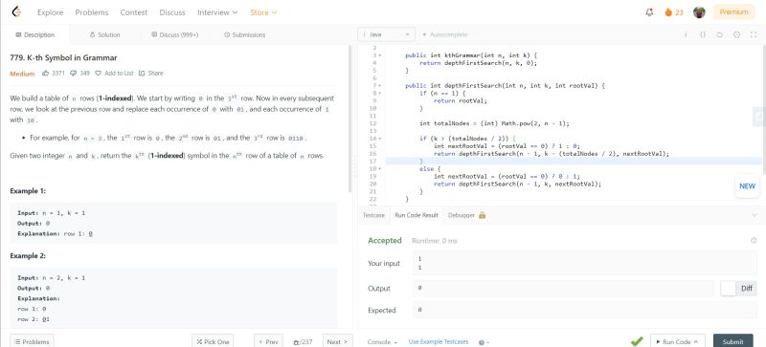Select the Run Code Result tab
Viewport: 766px width, 347px height.
(x=417, y=215)
